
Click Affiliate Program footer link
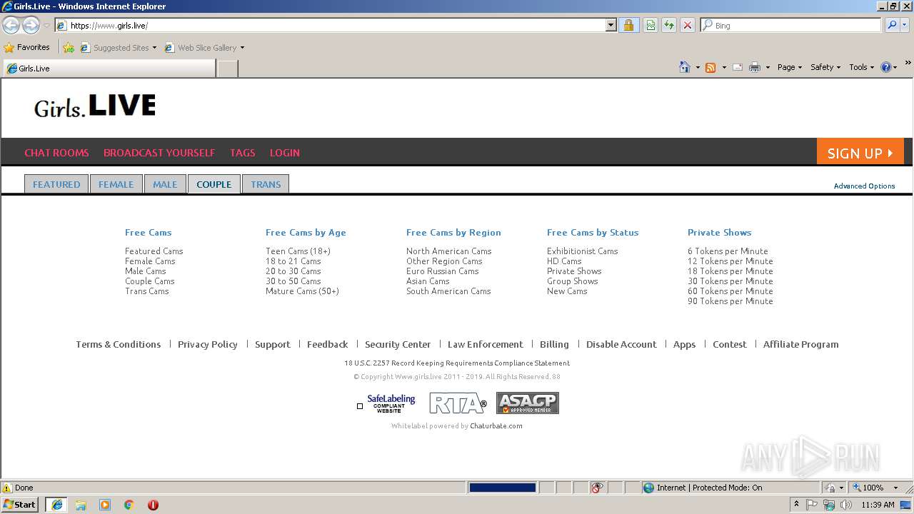[x=800, y=344]
